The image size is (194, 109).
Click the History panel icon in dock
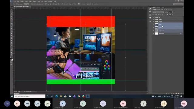click(150, 9)
